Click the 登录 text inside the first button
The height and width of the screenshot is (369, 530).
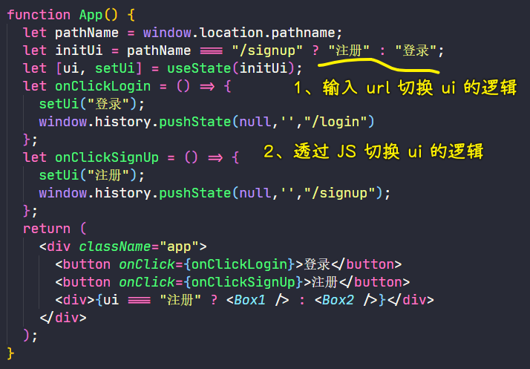point(314,264)
